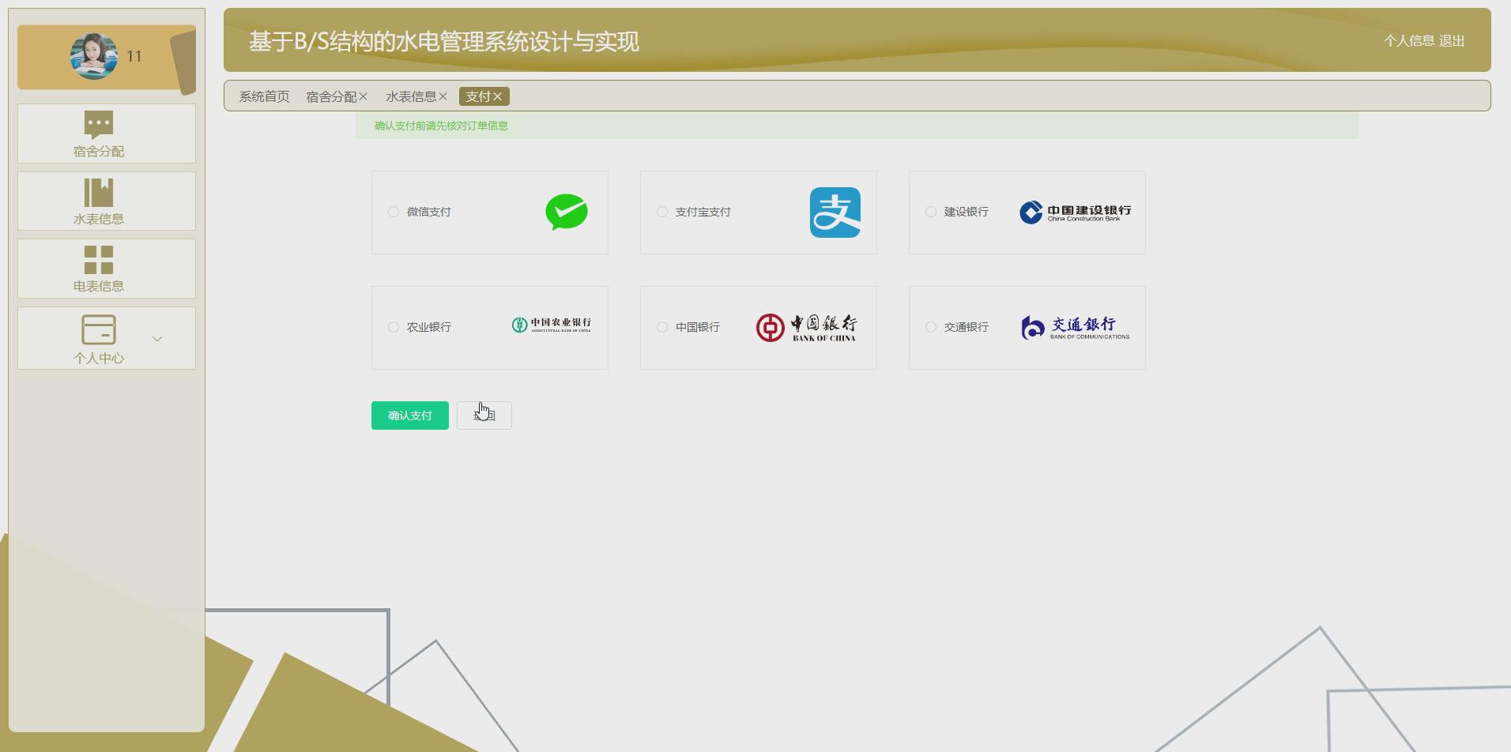Click the Bank of Communications logo

pyautogui.click(x=1075, y=328)
